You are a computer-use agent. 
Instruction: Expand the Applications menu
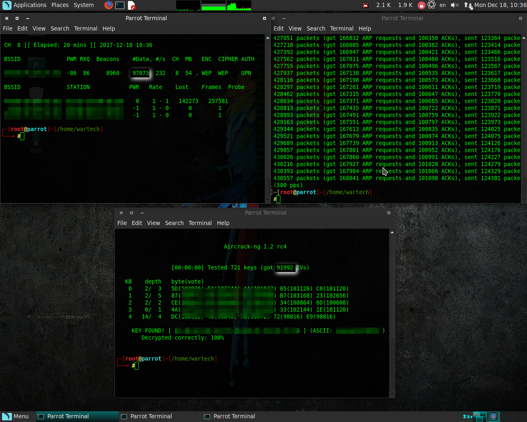pyautogui.click(x=30, y=5)
